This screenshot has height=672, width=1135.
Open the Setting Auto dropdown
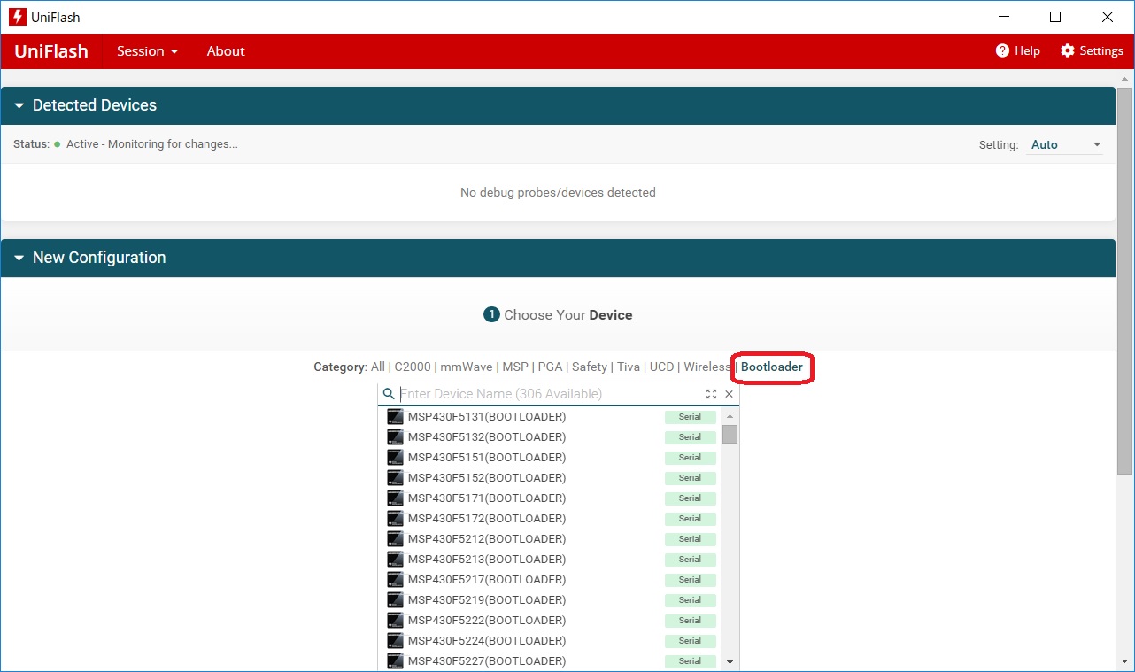[1065, 144]
